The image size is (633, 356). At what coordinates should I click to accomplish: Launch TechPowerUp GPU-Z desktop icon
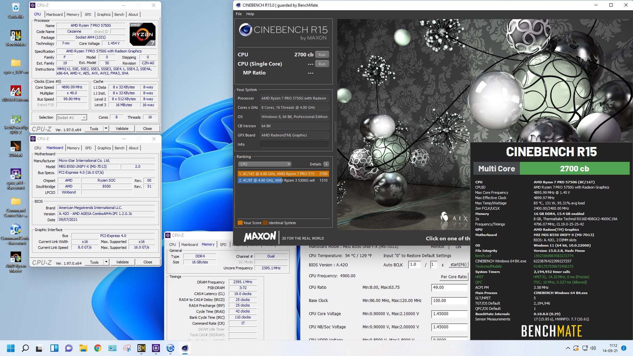pos(15,124)
